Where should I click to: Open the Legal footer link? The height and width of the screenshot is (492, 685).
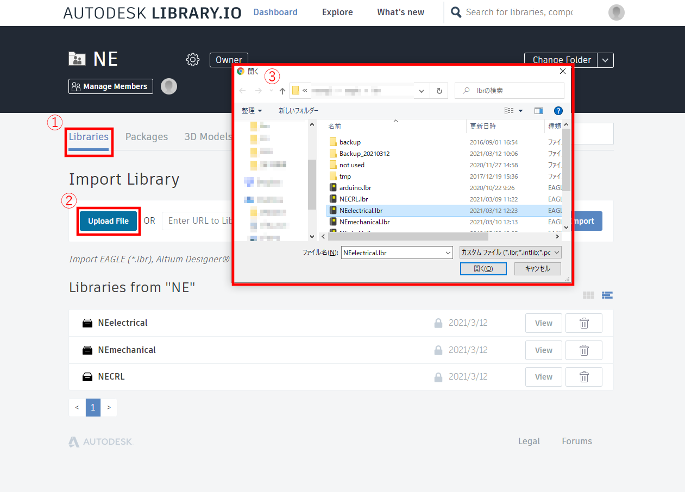[529, 441]
